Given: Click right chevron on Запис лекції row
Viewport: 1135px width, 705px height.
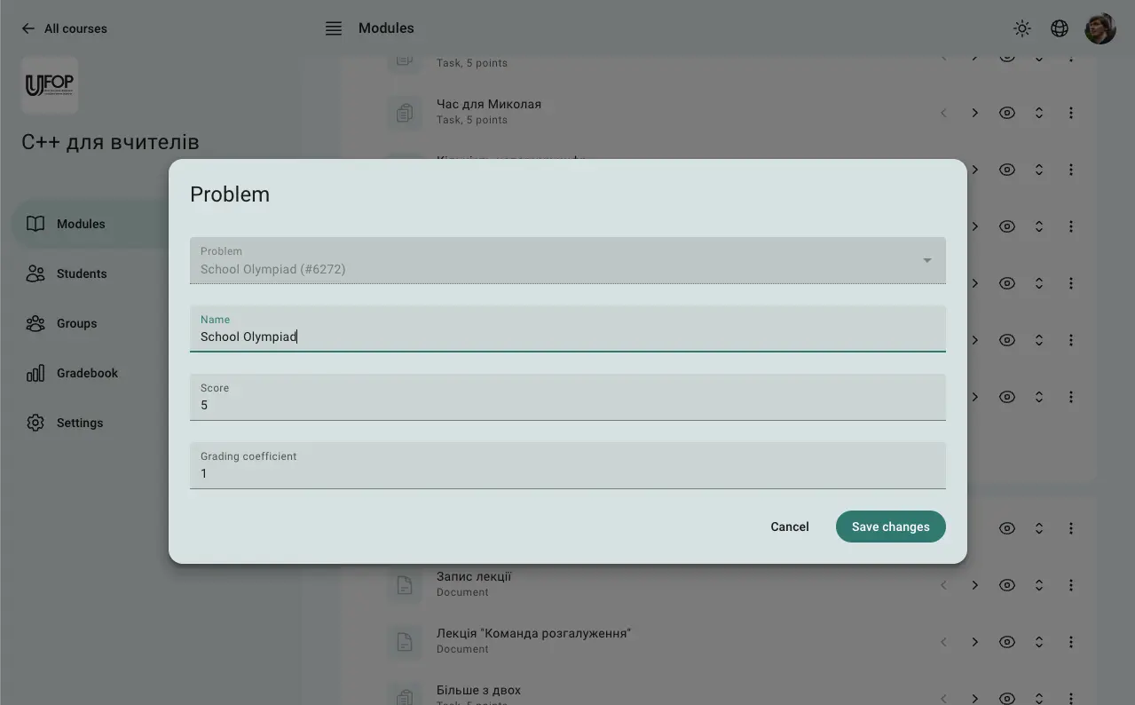Looking at the screenshot, I should pos(974,585).
